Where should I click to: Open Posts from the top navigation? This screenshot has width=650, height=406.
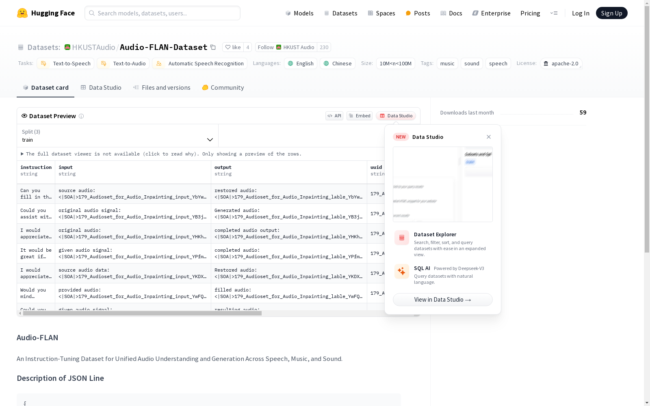[418, 13]
